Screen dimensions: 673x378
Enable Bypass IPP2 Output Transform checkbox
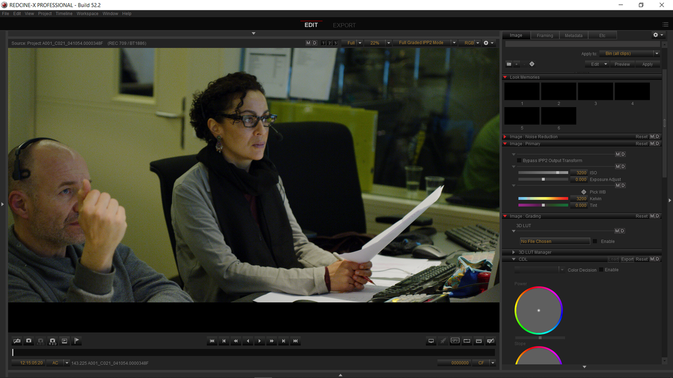(519, 161)
